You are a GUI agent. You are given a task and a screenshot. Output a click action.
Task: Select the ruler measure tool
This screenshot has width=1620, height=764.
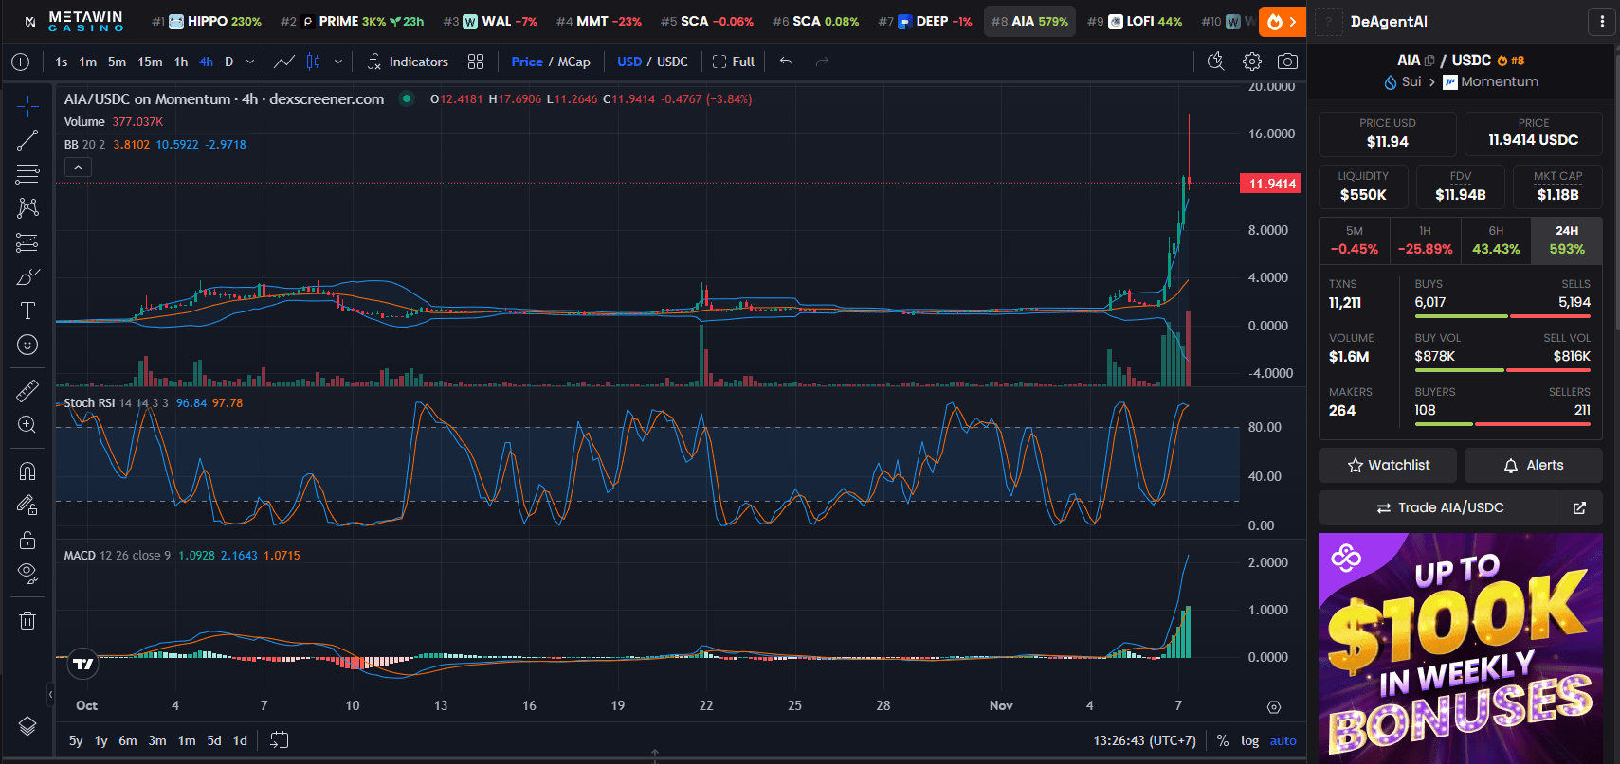point(27,390)
